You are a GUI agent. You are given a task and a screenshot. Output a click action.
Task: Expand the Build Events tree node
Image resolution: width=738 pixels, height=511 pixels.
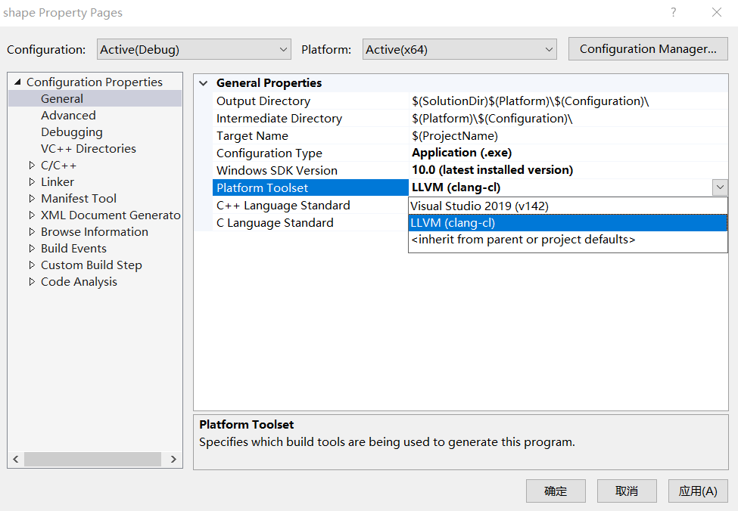33,248
